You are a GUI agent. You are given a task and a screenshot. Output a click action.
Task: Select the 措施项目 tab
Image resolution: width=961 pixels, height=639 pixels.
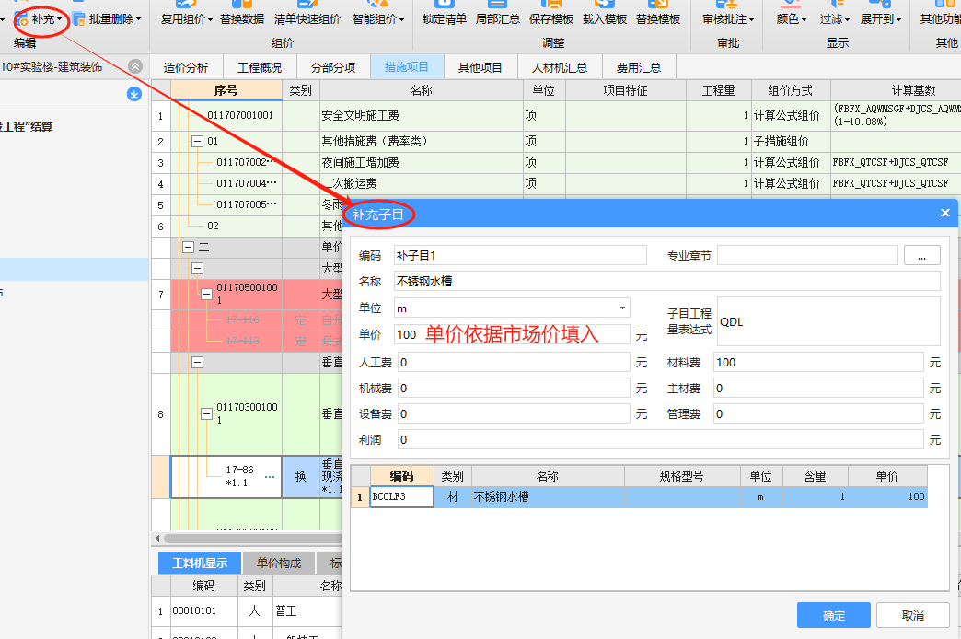tap(406, 67)
